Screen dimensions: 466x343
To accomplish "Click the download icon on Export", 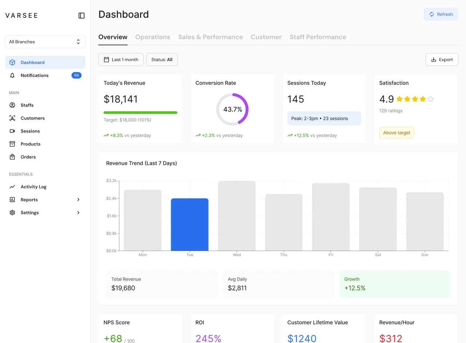I will pos(434,59).
